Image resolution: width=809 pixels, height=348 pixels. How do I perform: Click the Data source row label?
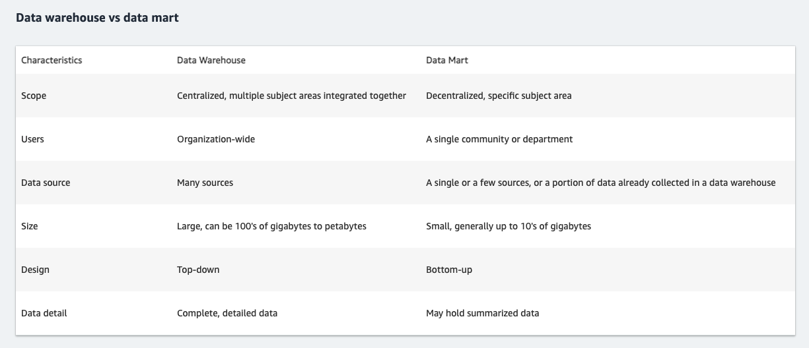(46, 183)
